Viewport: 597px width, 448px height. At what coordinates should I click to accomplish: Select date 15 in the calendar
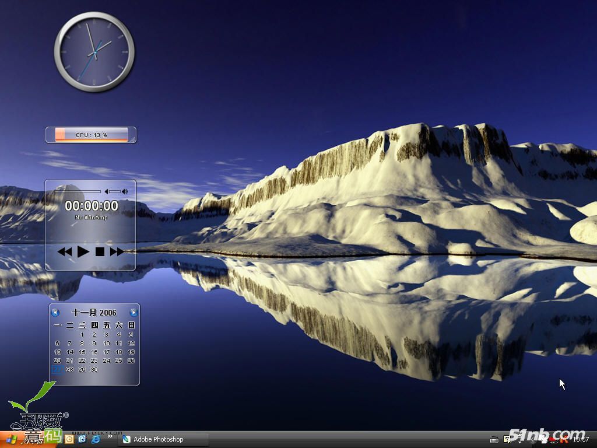click(x=82, y=352)
